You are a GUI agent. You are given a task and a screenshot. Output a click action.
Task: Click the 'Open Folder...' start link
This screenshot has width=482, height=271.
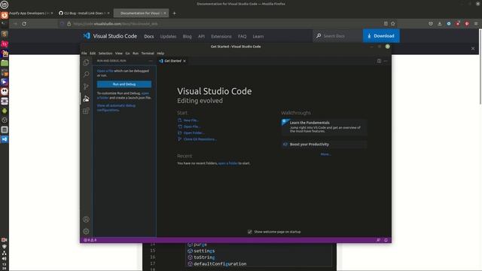coord(194,132)
